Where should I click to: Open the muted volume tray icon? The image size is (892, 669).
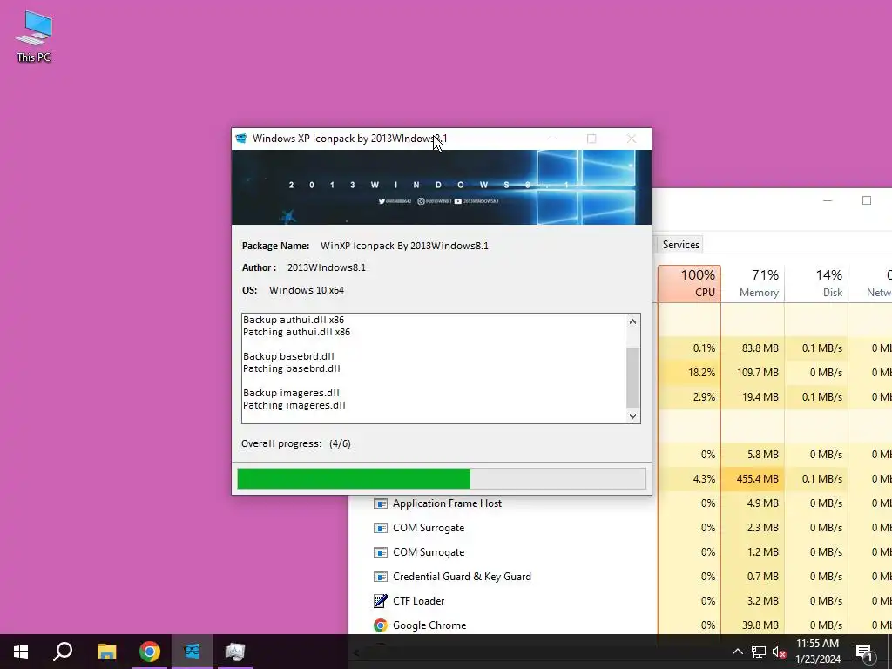point(779,652)
